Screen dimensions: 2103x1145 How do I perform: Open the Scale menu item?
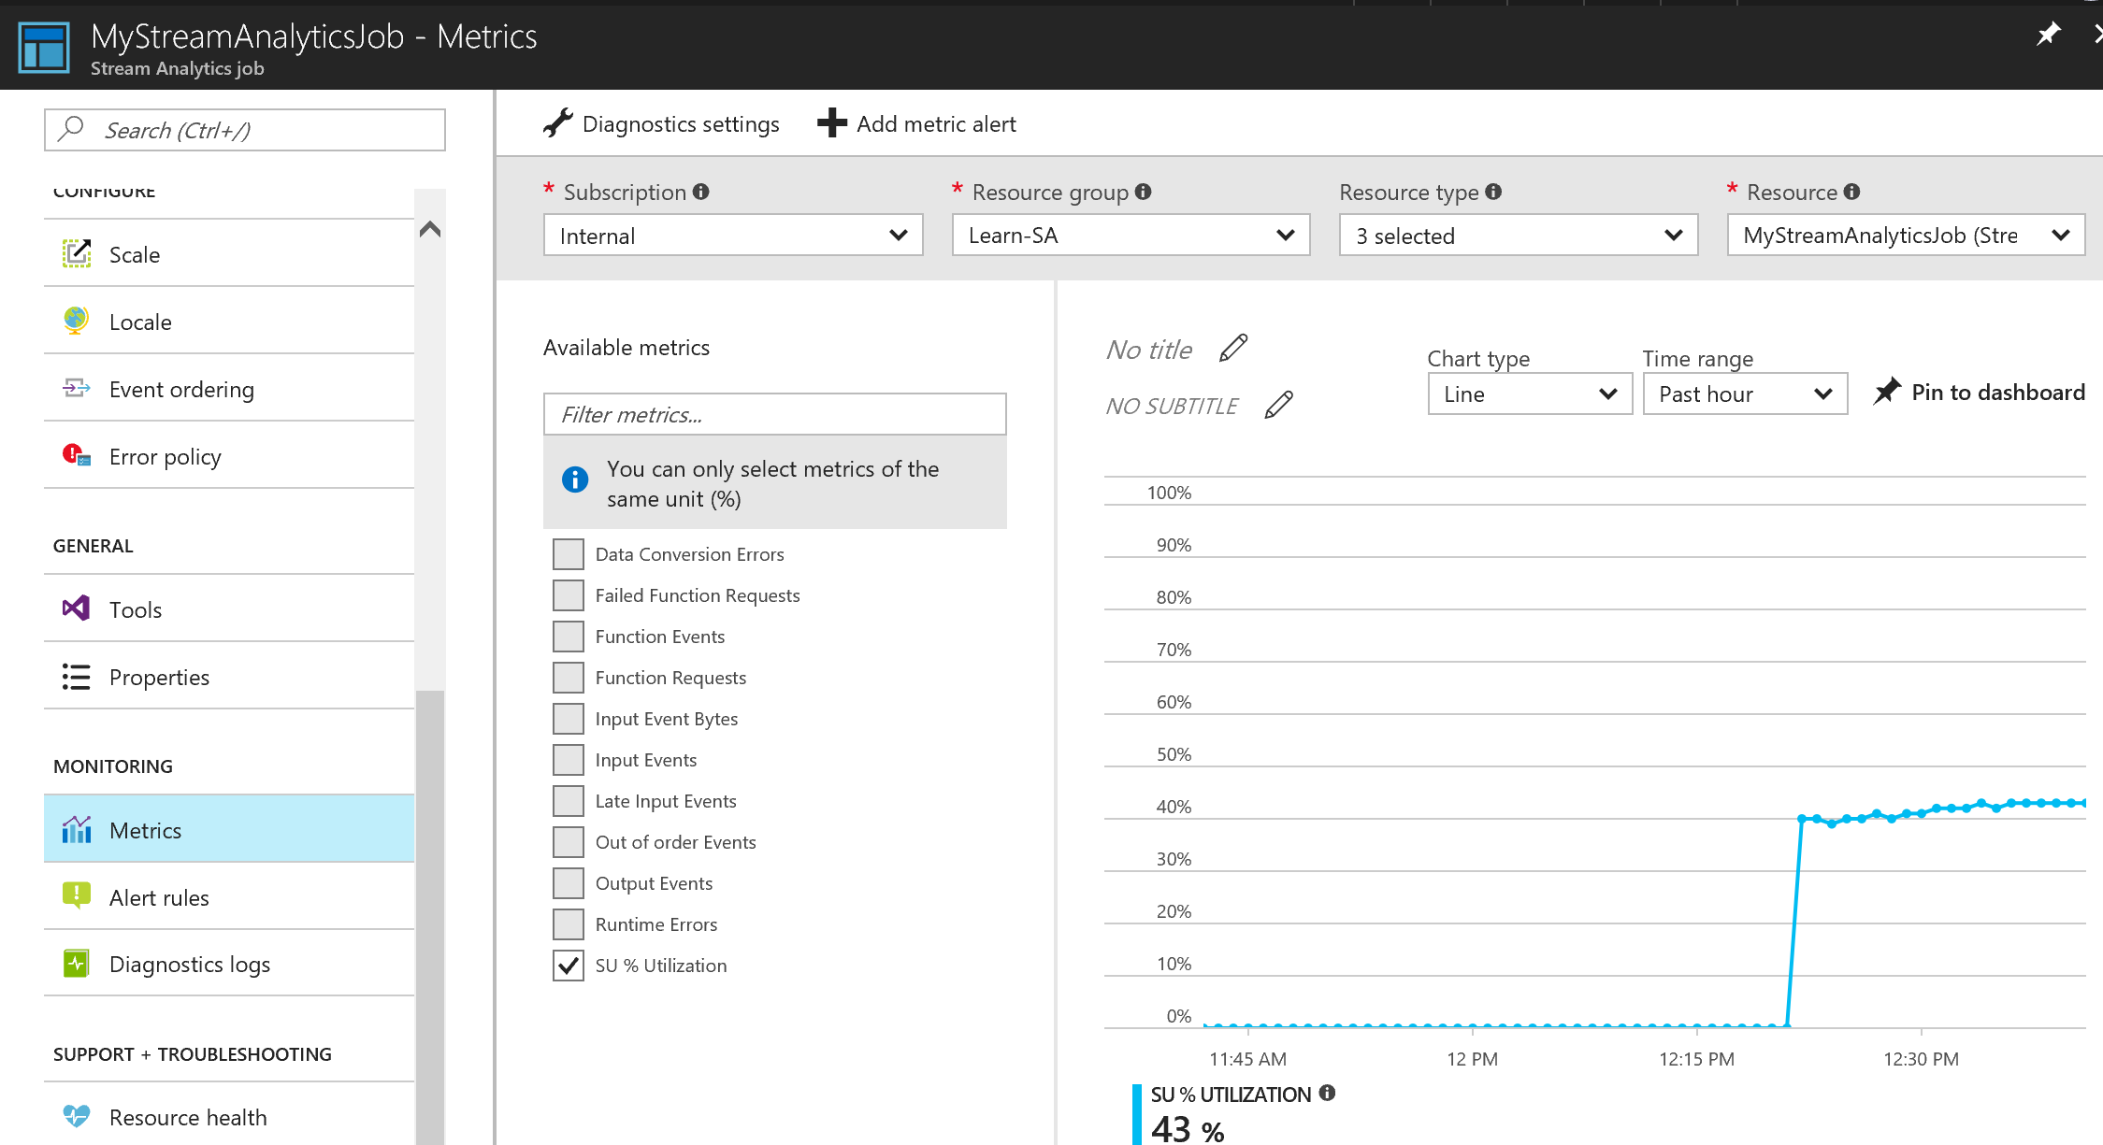pos(229,253)
